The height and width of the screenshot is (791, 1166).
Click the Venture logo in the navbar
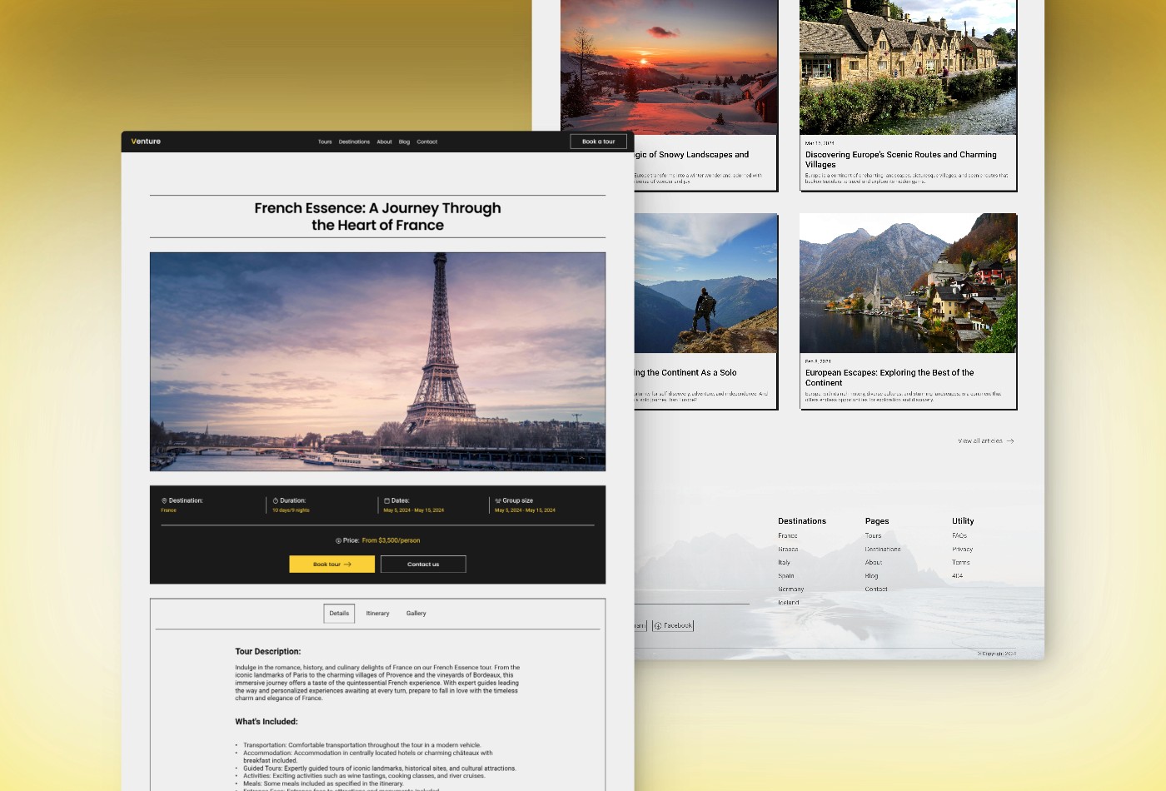point(146,142)
